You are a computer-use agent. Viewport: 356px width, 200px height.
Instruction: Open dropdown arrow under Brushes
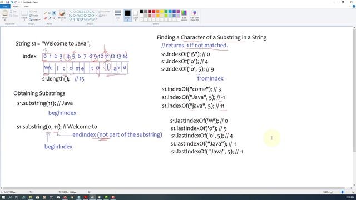pos(62,20)
